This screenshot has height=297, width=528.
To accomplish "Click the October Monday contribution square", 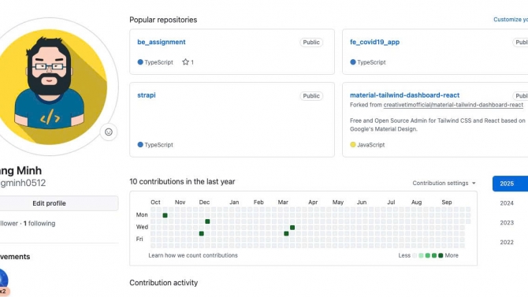I will 165,215.
